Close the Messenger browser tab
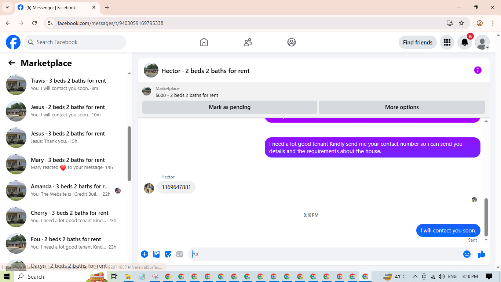 pos(94,7)
